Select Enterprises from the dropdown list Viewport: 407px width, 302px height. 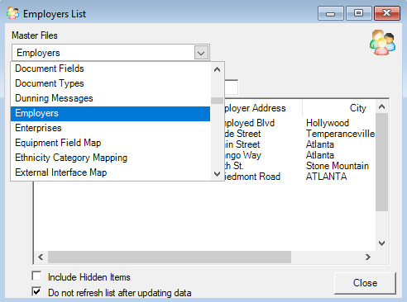point(110,128)
